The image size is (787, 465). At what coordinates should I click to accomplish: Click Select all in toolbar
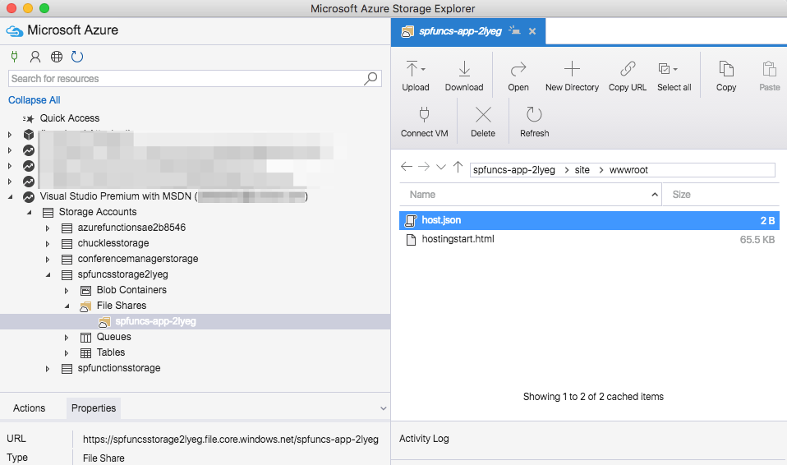(674, 76)
